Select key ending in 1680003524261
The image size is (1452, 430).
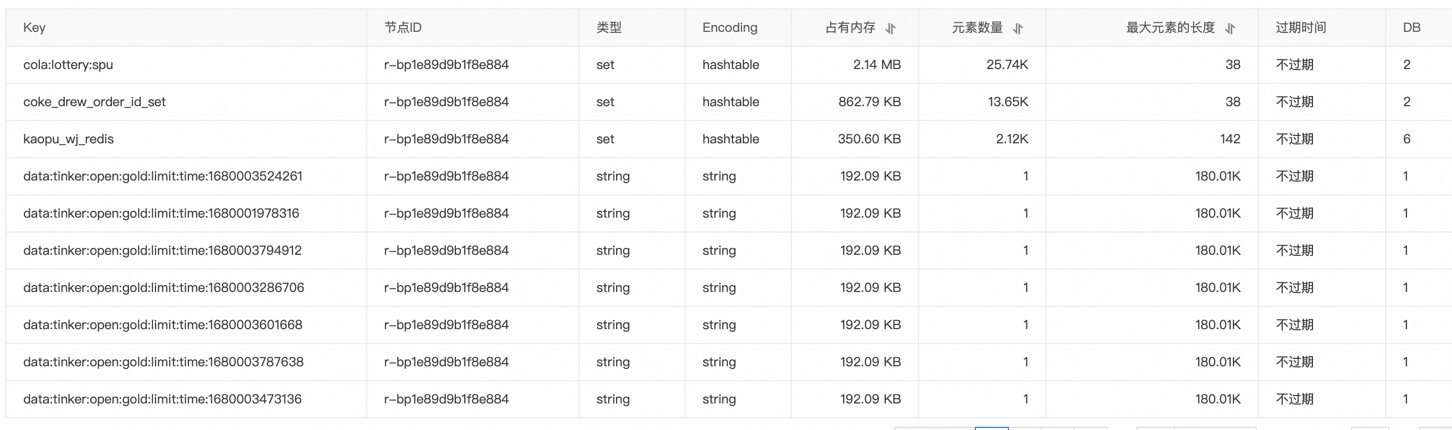coord(163,176)
